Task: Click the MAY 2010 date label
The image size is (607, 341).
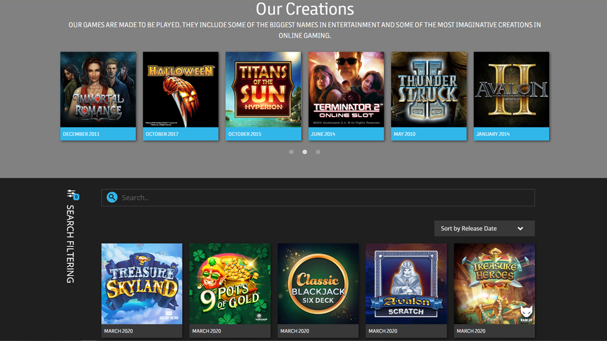Action: (x=404, y=134)
